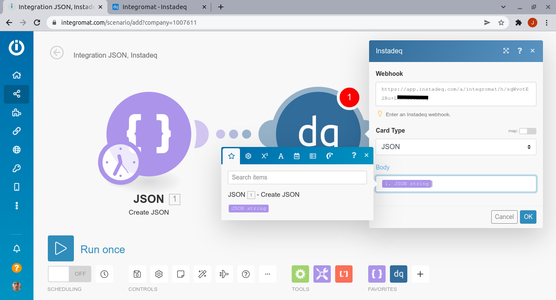Open Chrome menu three dots
Viewport: 556px width, 300px height.
point(546,23)
